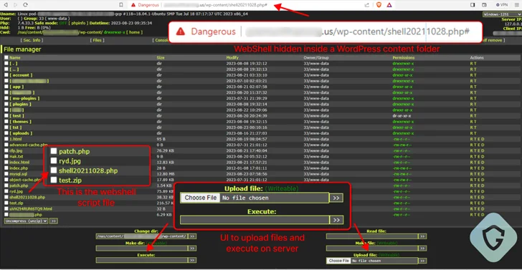Open the Brave wallet icon
The image size is (522, 270).
485,5
